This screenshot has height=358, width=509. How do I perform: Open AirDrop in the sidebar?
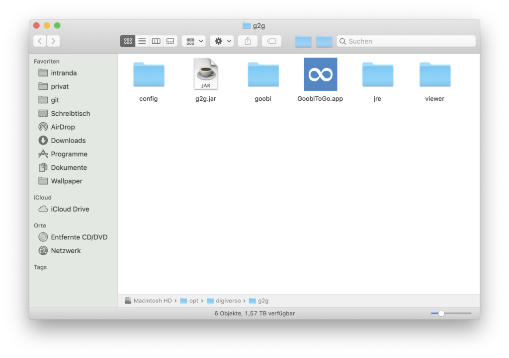pos(74,127)
